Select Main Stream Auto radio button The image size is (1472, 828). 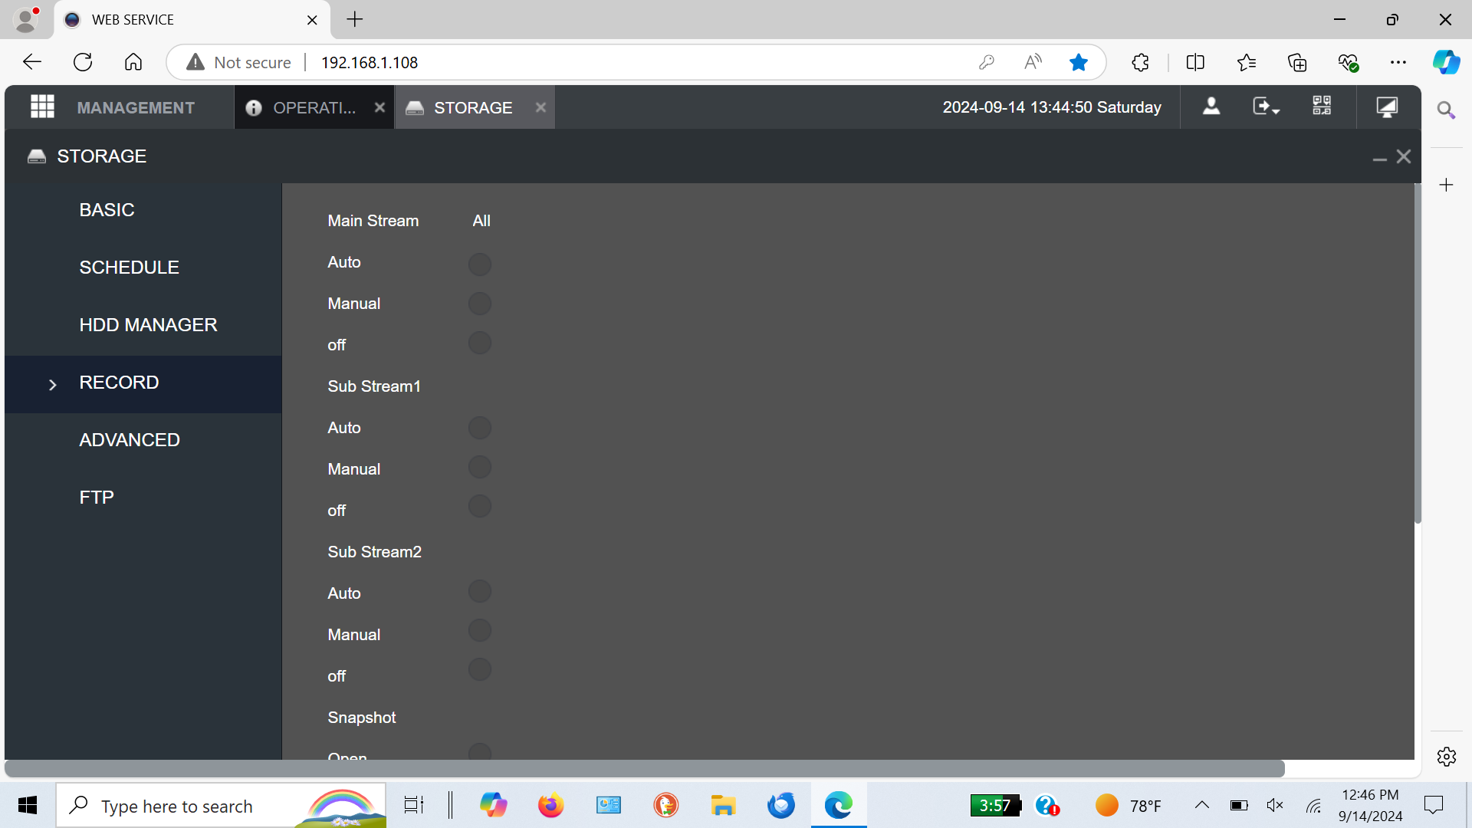pos(480,264)
